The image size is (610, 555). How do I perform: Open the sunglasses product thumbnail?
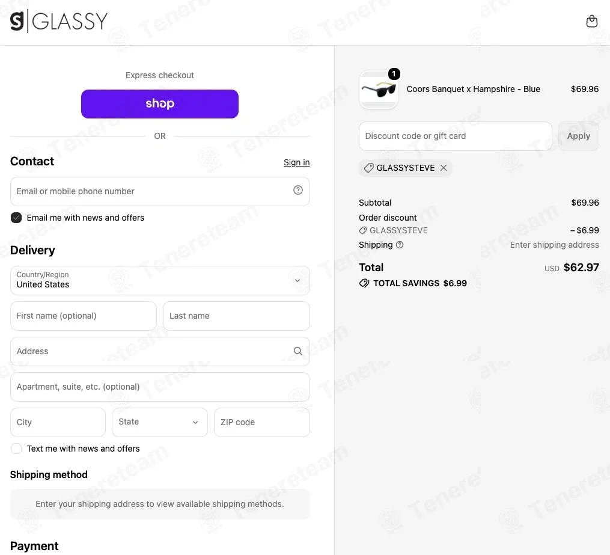pyautogui.click(x=379, y=90)
